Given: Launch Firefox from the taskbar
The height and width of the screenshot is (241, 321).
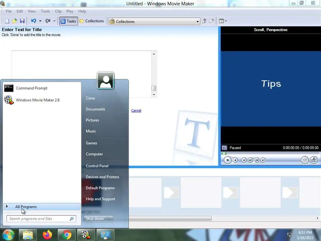Looking at the screenshot, I should [47, 235].
